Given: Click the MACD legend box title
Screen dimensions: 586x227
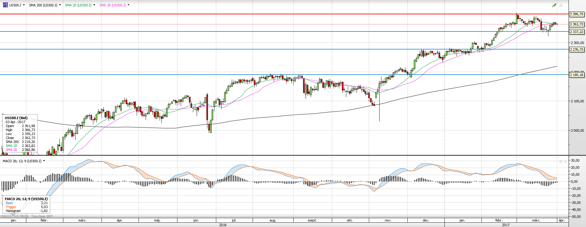Looking at the screenshot, I should coord(26,199).
